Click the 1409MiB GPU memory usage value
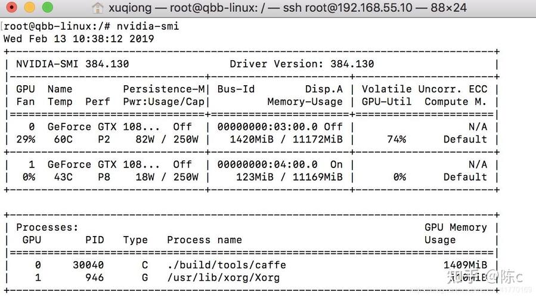 (465, 265)
